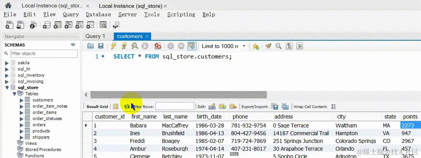Open a script file in the editor
Screen dimensions: 421x158
pos(90,46)
